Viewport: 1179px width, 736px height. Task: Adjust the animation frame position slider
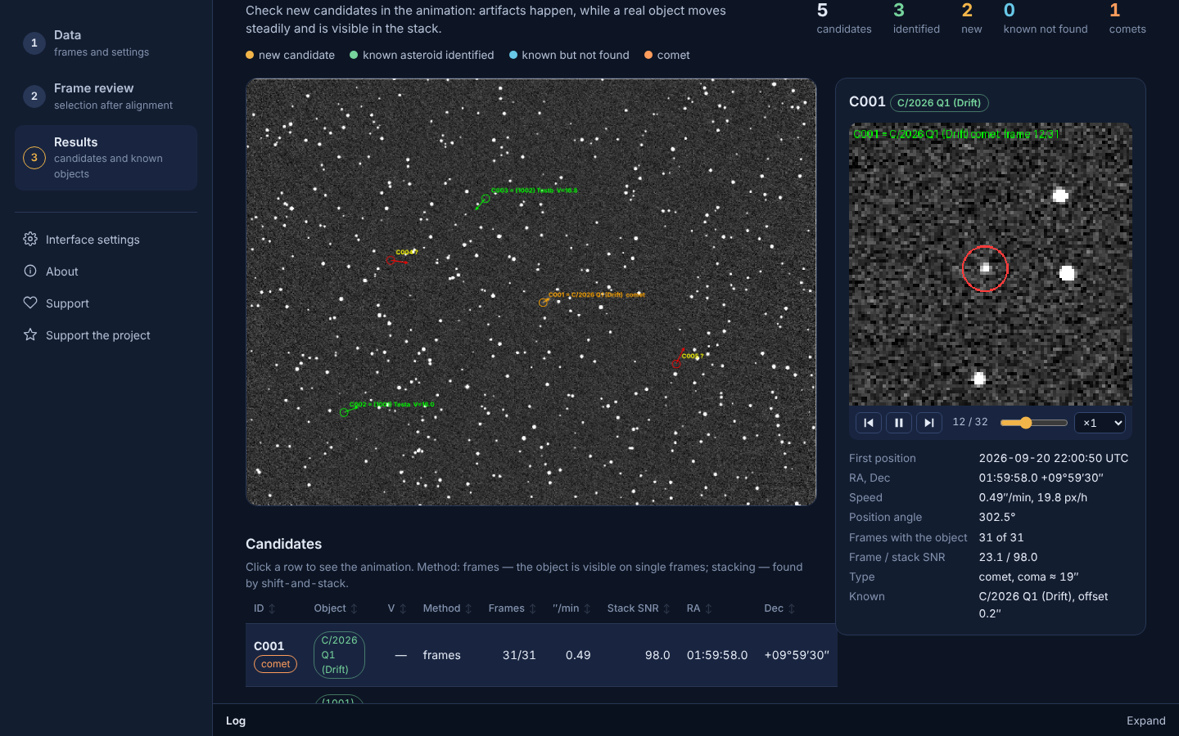coord(1033,423)
